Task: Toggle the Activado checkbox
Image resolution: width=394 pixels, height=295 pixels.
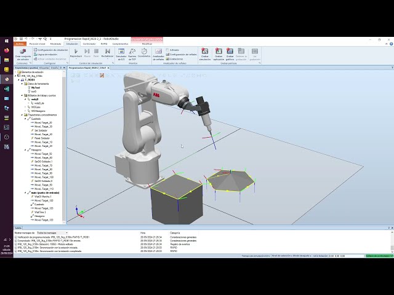Action: (167, 50)
